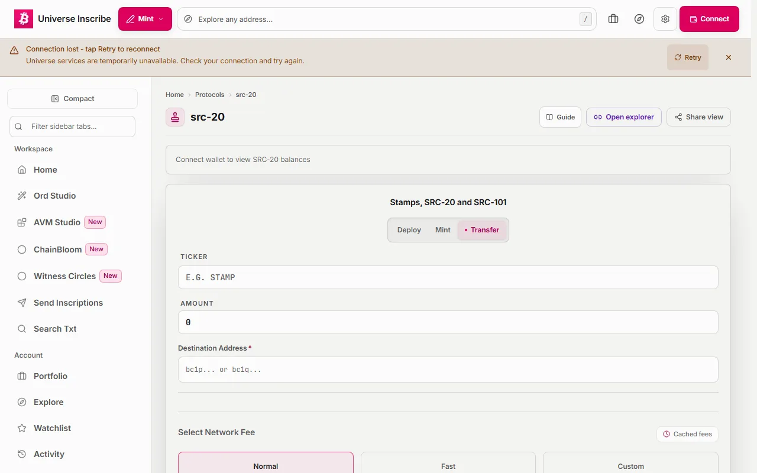Click the Protocols breadcrumb link
Image resolution: width=757 pixels, height=473 pixels.
[x=210, y=95]
